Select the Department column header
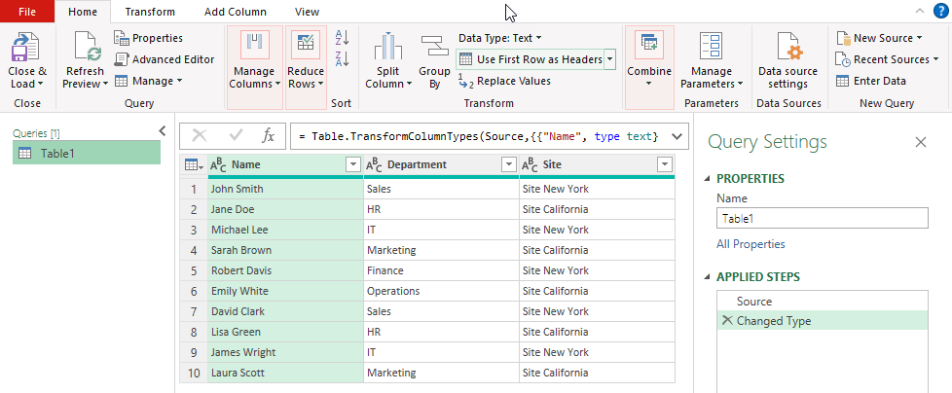 [x=441, y=164]
